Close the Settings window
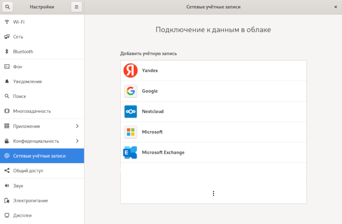Image resolution: width=342 pixels, height=224 pixels. tap(335, 7)
